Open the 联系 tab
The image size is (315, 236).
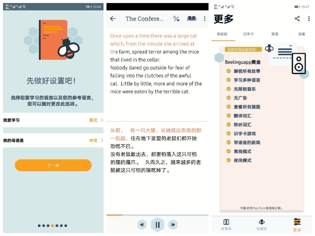point(275,34)
